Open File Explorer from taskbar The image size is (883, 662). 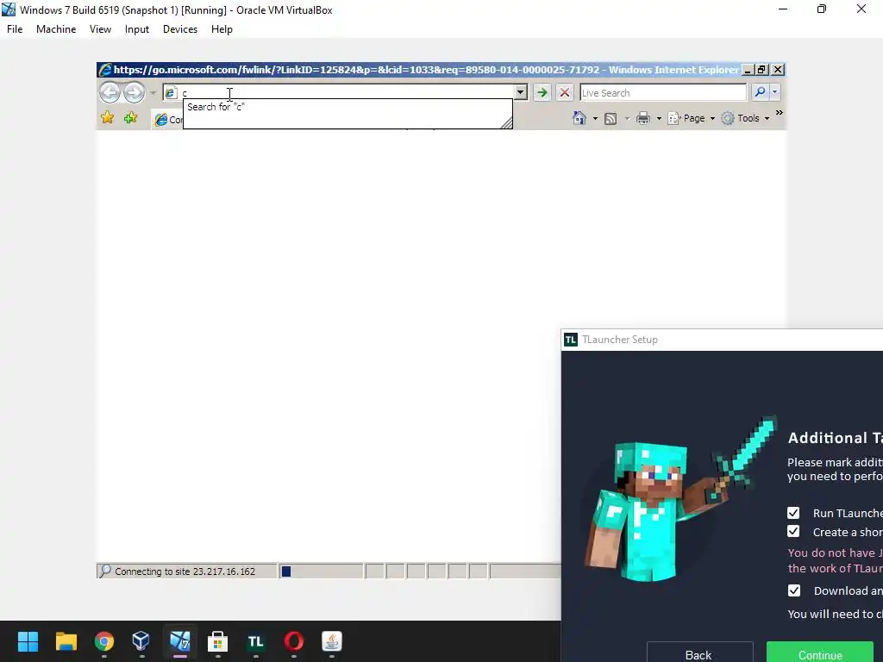coord(66,641)
